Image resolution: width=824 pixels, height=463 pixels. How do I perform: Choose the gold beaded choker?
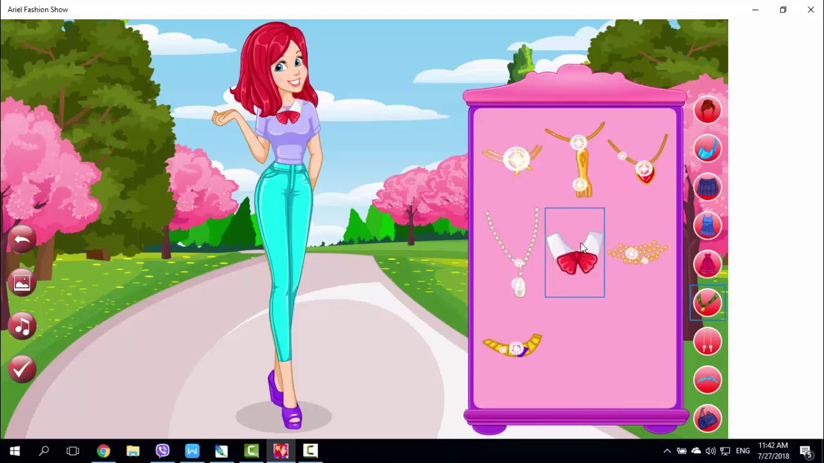pos(638,253)
